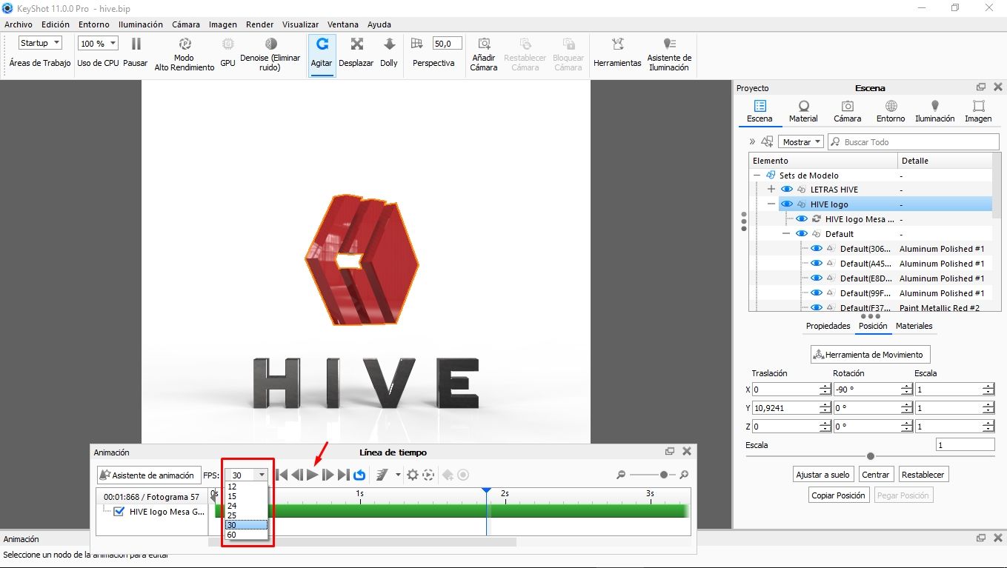The height and width of the screenshot is (568, 1007).
Task: Enable Modo Alto Rendimiento
Action: click(185, 54)
